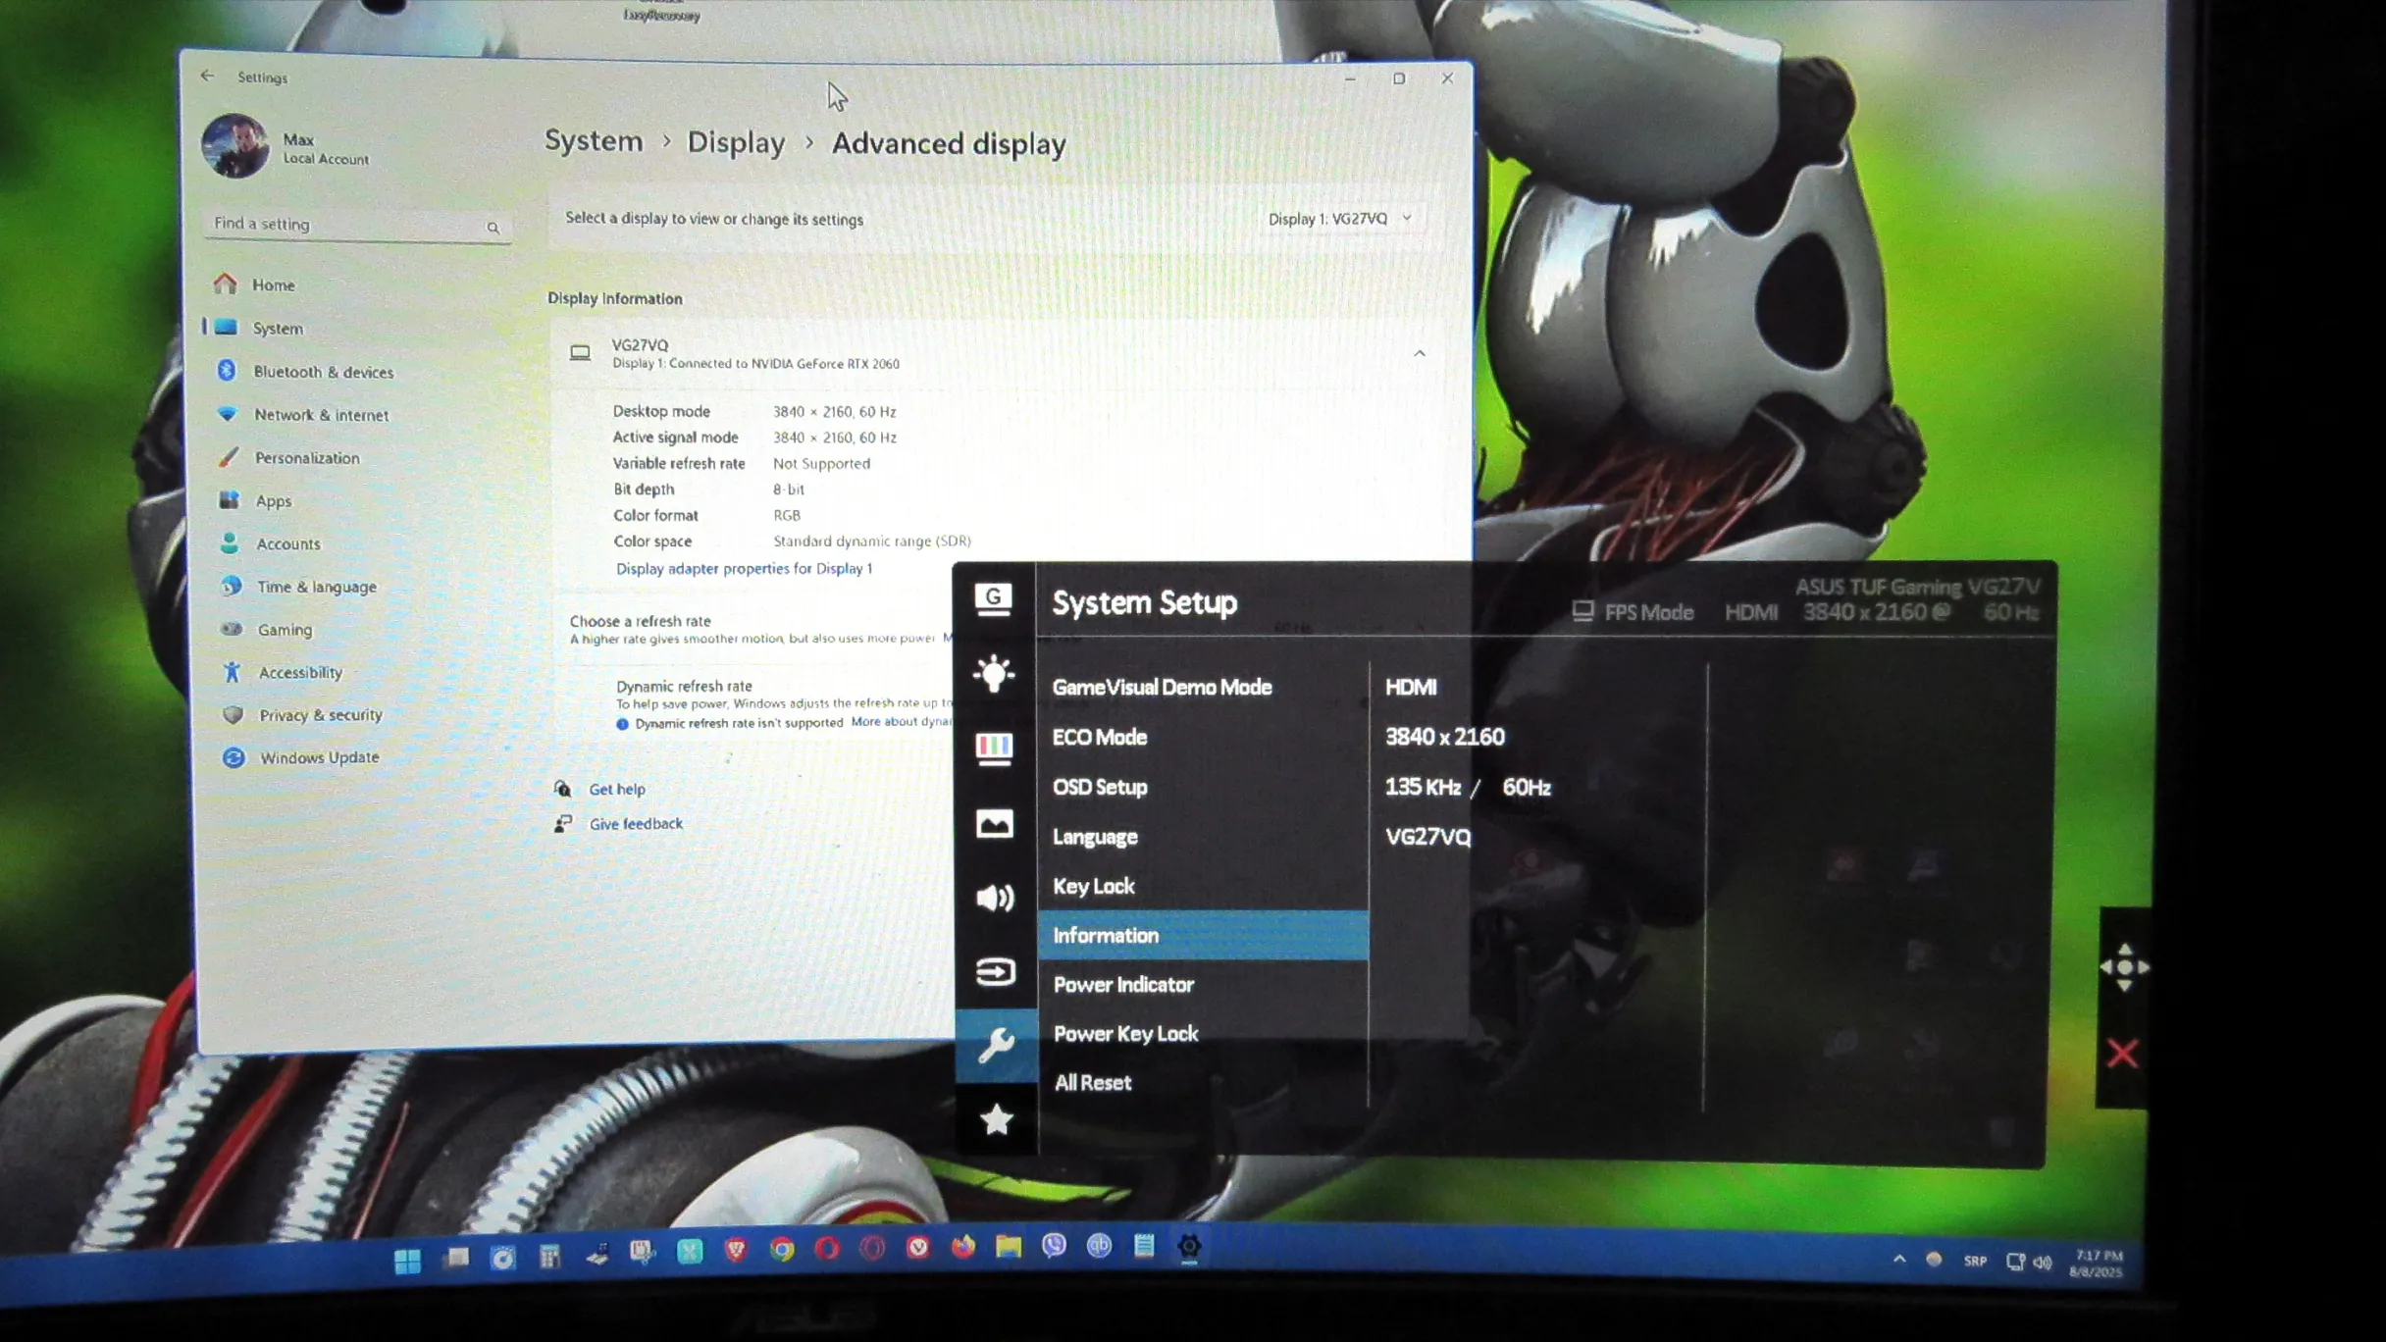Open the Display 1: VG27VQ dropdown
This screenshot has height=1342, width=2386.
click(x=1340, y=219)
